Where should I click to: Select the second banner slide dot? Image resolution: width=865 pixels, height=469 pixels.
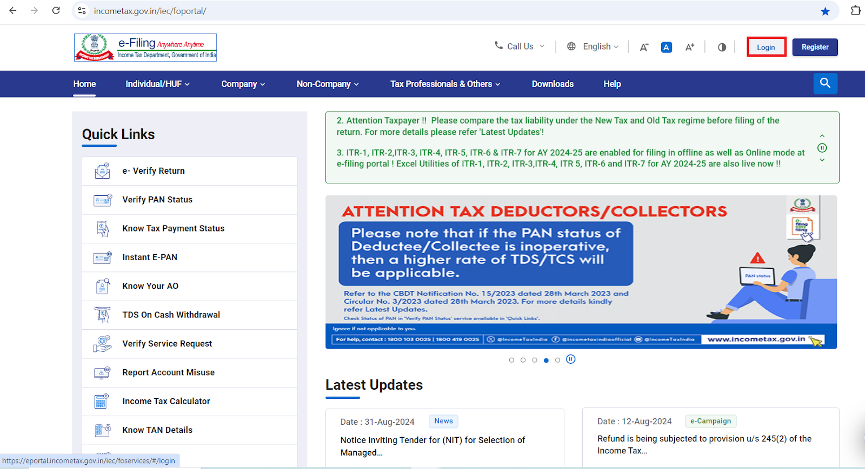click(523, 360)
